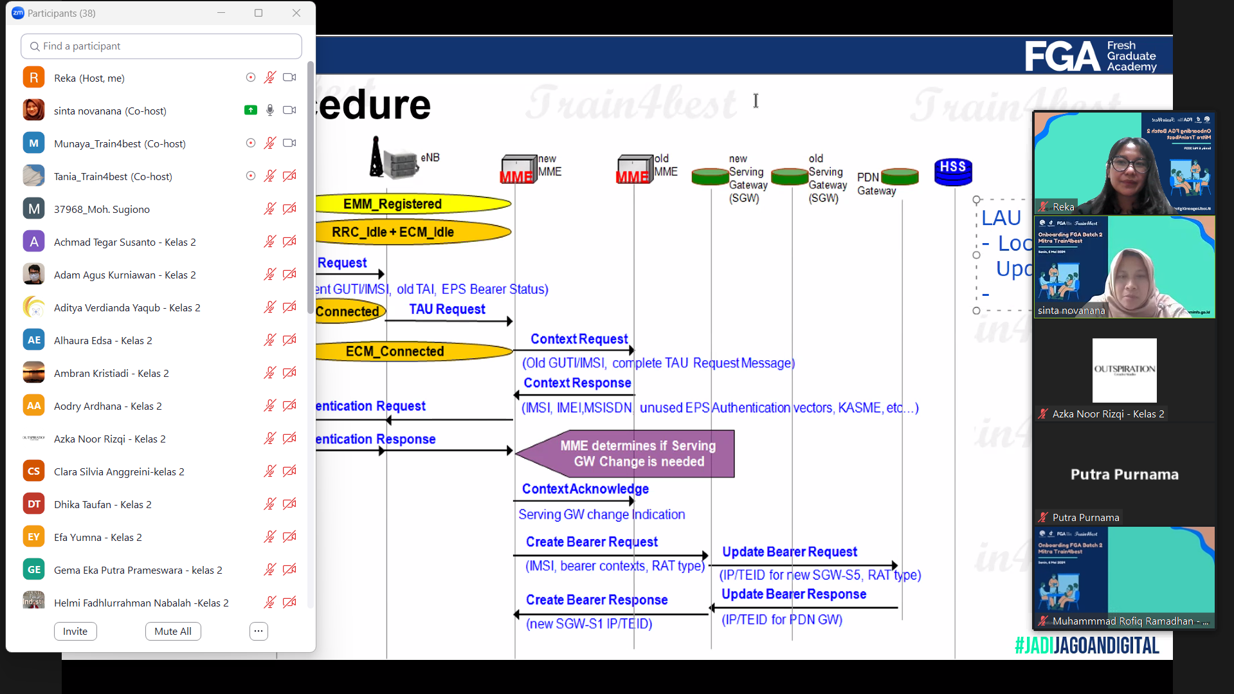
Task: Click sinta novanana's green screen share icon
Action: [251, 111]
